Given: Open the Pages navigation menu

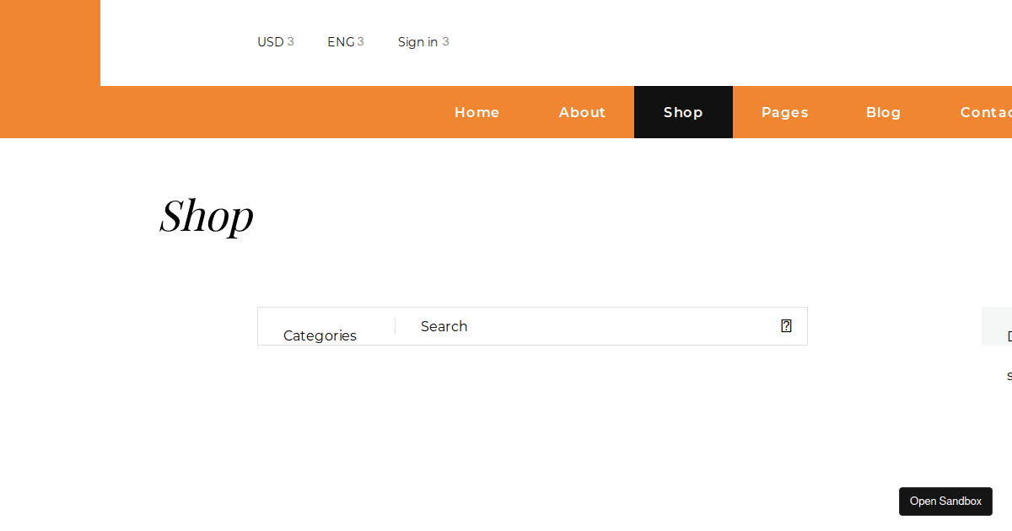Looking at the screenshot, I should click(x=784, y=111).
